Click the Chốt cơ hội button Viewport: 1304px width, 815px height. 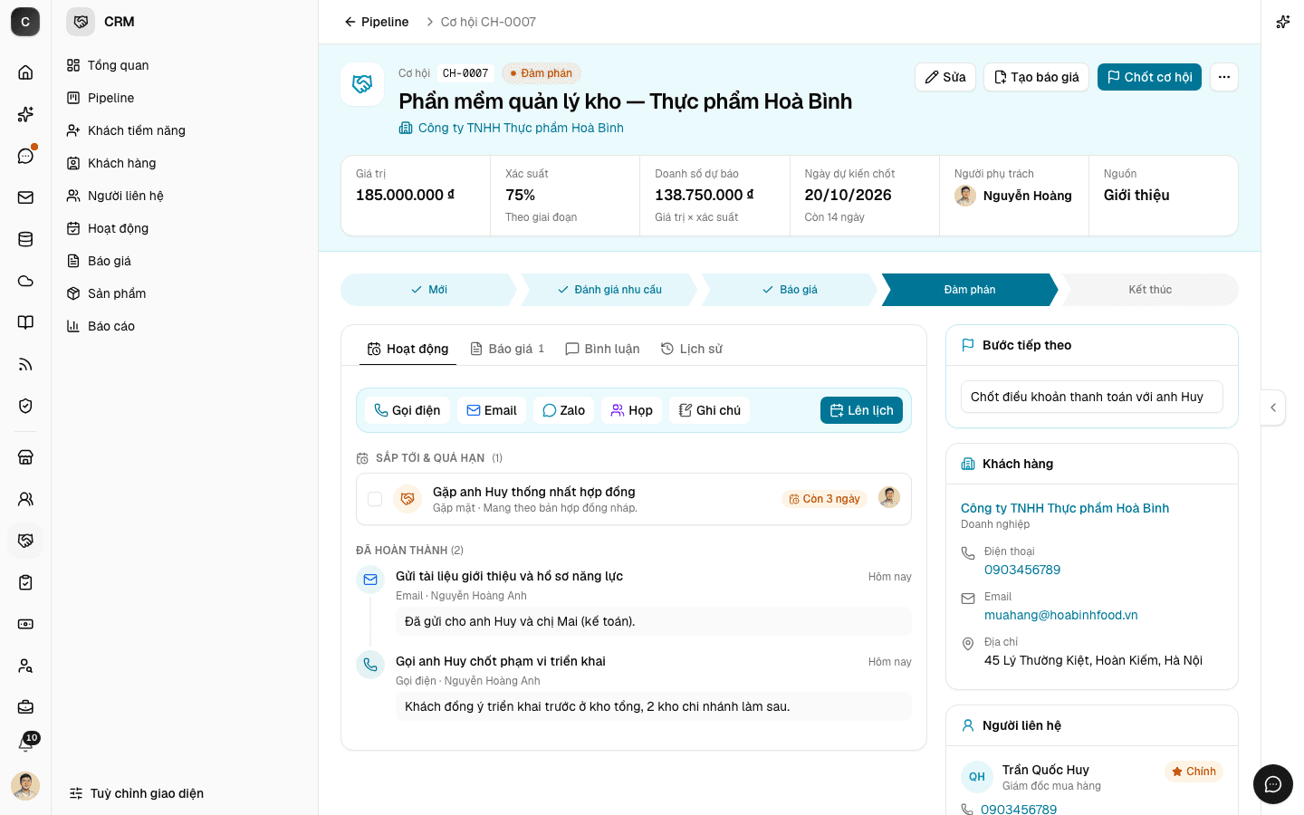point(1149,77)
